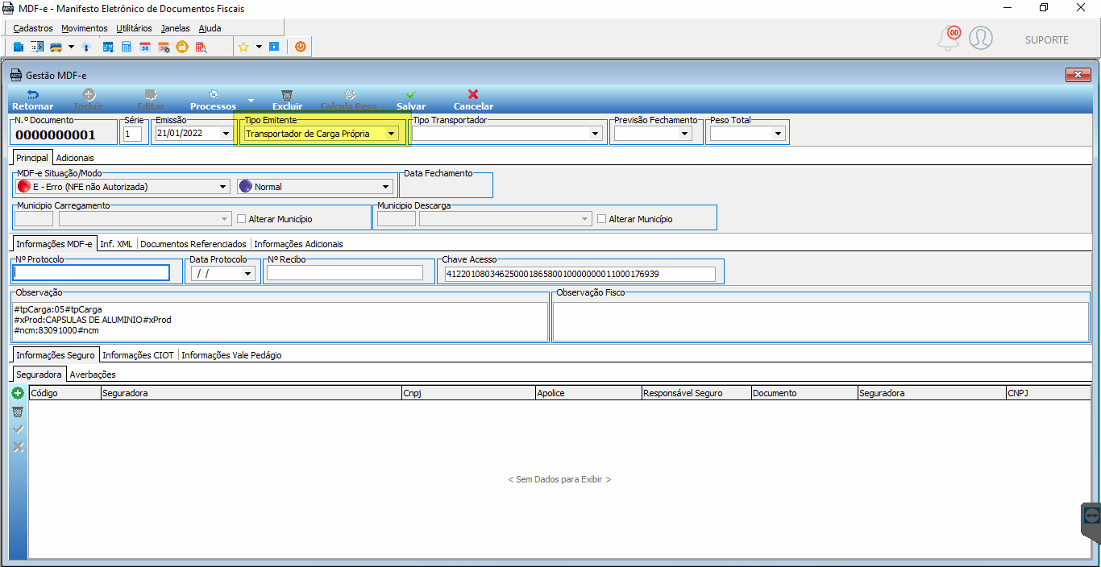1101x567 pixels.
Task: Click the yellow star favorites icon
Action: tap(243, 47)
